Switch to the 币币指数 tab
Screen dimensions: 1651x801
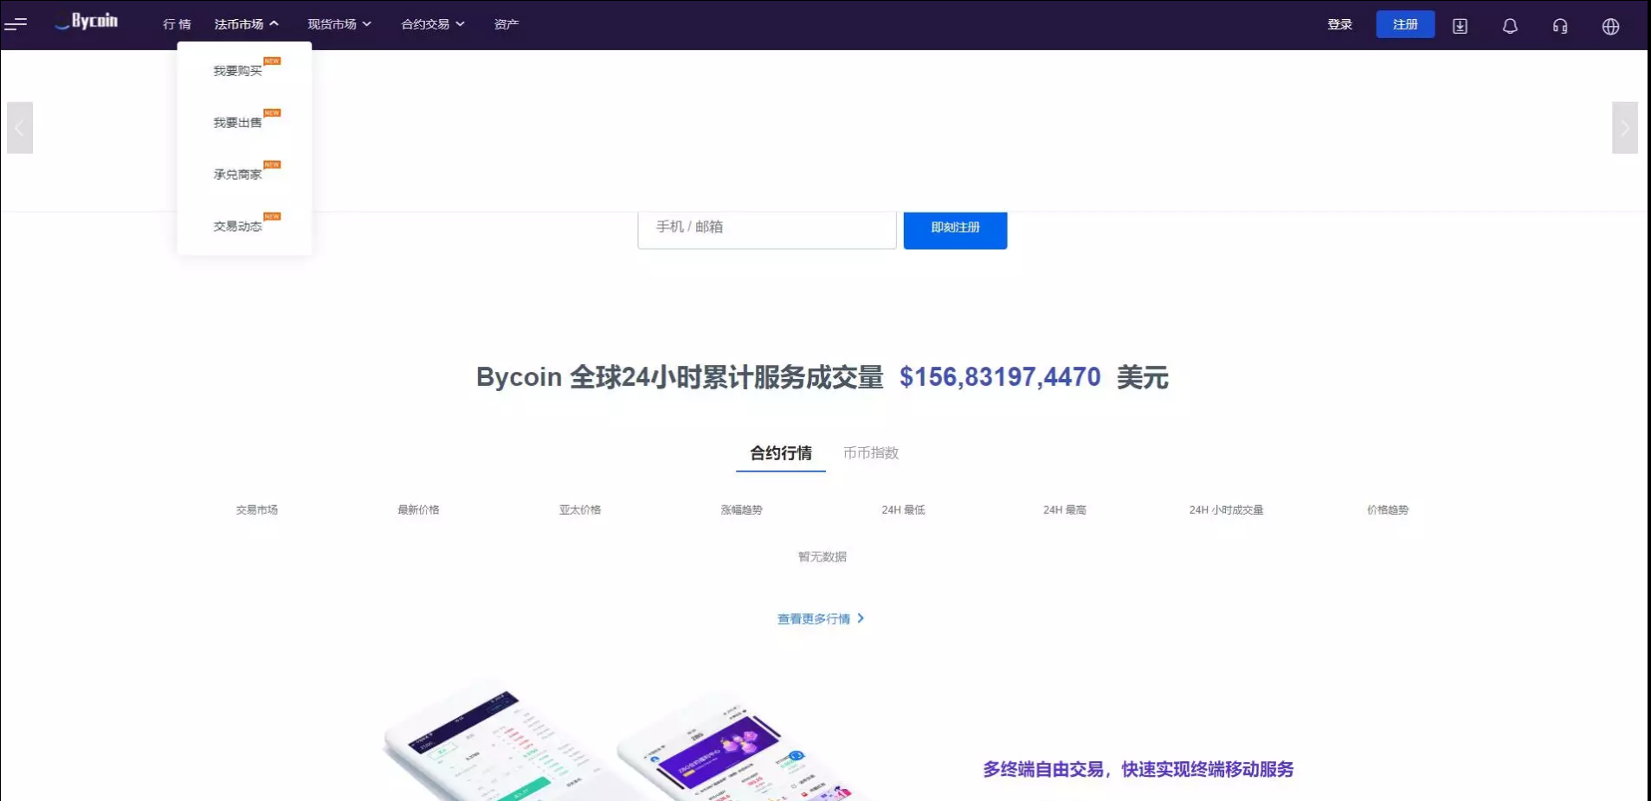(x=871, y=453)
